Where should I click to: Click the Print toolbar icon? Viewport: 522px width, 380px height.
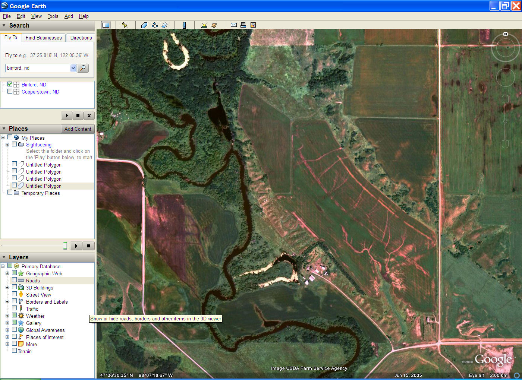243,25
